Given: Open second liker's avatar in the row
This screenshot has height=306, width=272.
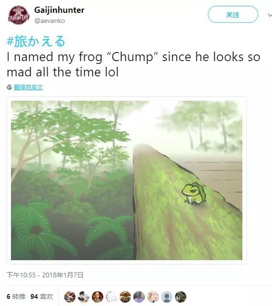Looking at the screenshot, I should click(84, 297).
